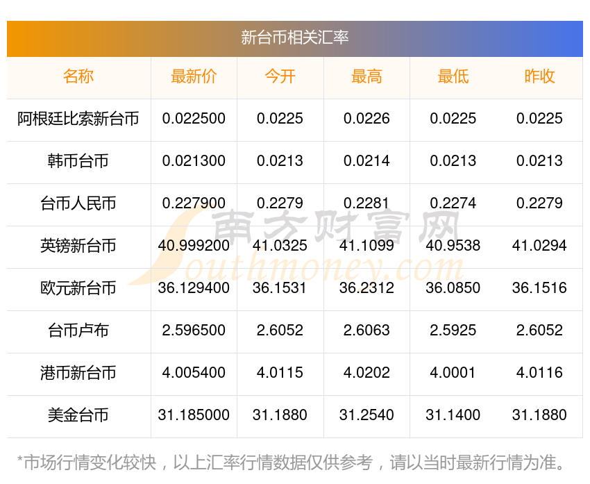This screenshot has width=590, height=484.
Task: Click the 名称 column header
Action: point(78,77)
